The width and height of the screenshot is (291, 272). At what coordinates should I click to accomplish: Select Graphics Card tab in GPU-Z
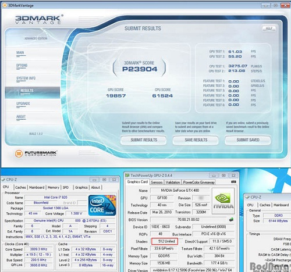tap(137, 182)
